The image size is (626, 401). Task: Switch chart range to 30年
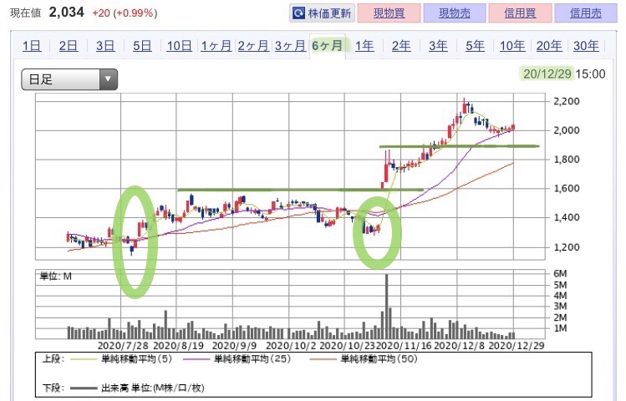pos(586,46)
